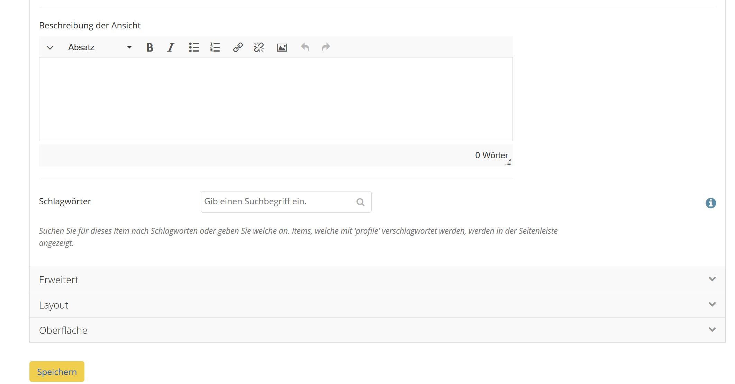Toggle italic text formatting
Screen dimensions: 735x384
click(171, 47)
